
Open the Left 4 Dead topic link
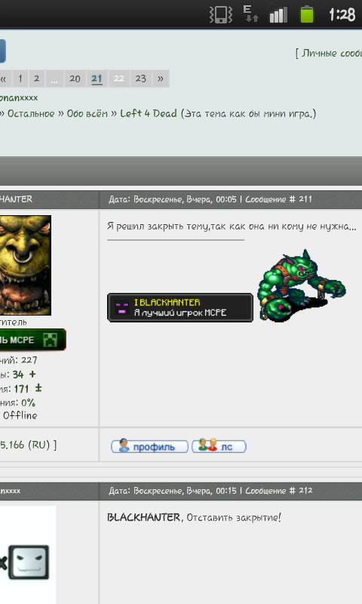pyautogui.click(x=149, y=114)
